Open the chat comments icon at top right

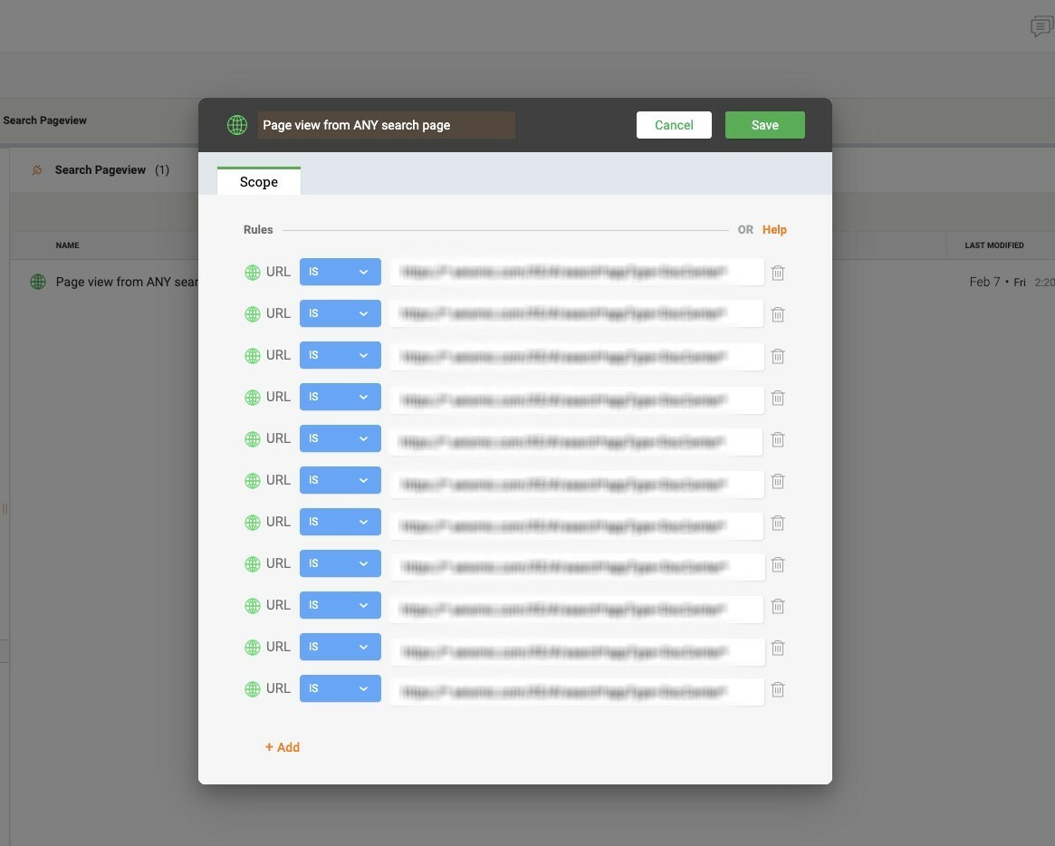(1041, 26)
